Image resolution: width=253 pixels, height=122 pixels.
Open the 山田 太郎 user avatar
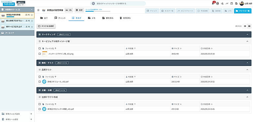pos(241,3)
